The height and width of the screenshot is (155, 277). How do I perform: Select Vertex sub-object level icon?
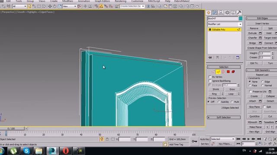point(213,72)
